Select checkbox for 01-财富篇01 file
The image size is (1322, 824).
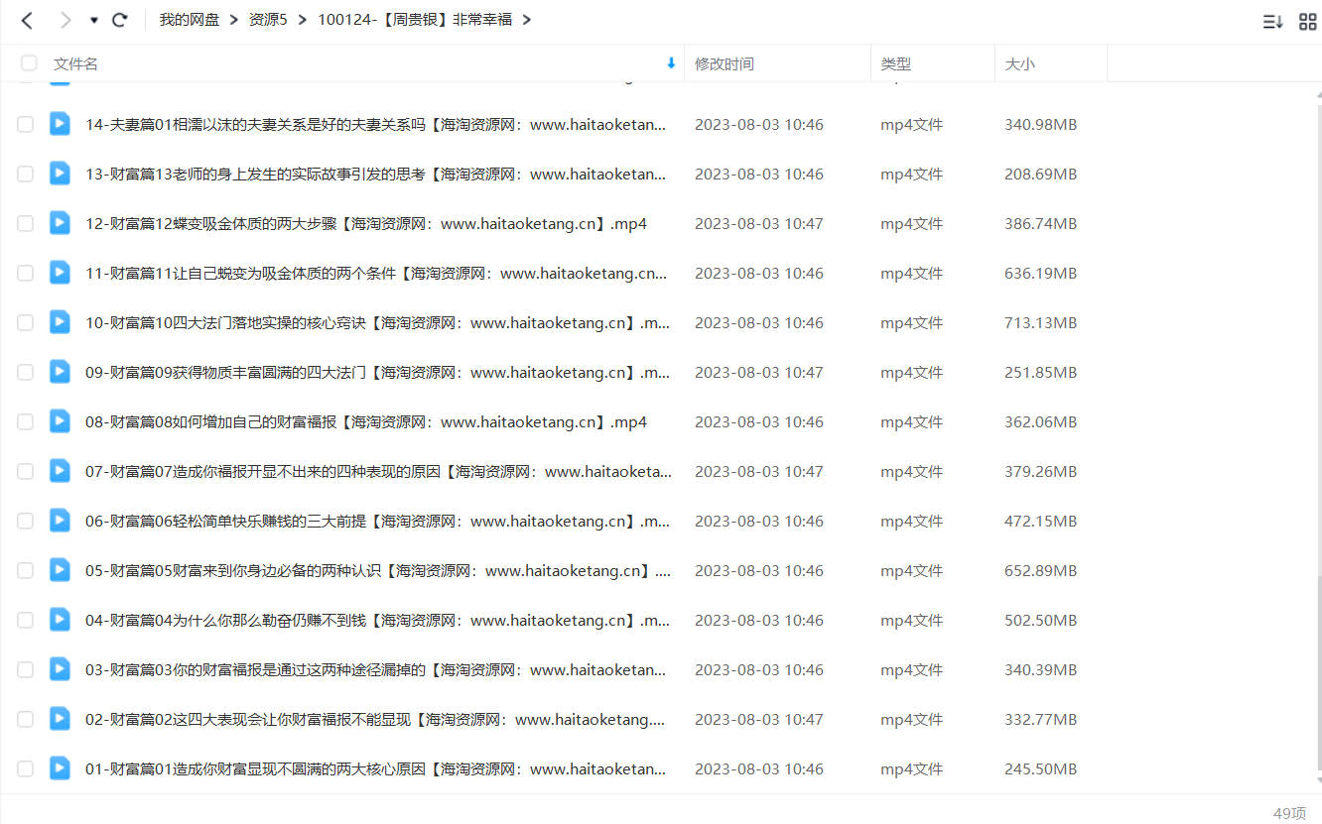coord(25,768)
